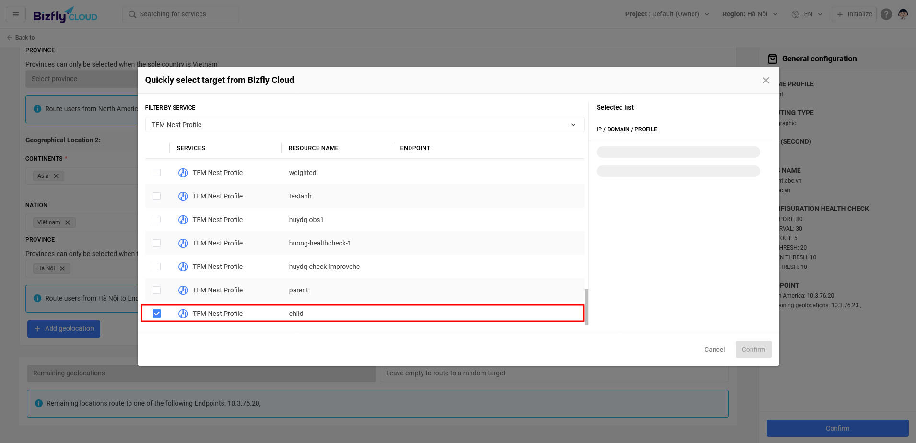
Task: Select the weighted resource name
Action: tap(303, 173)
